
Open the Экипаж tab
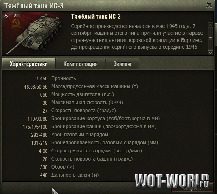pyautogui.click(x=122, y=64)
